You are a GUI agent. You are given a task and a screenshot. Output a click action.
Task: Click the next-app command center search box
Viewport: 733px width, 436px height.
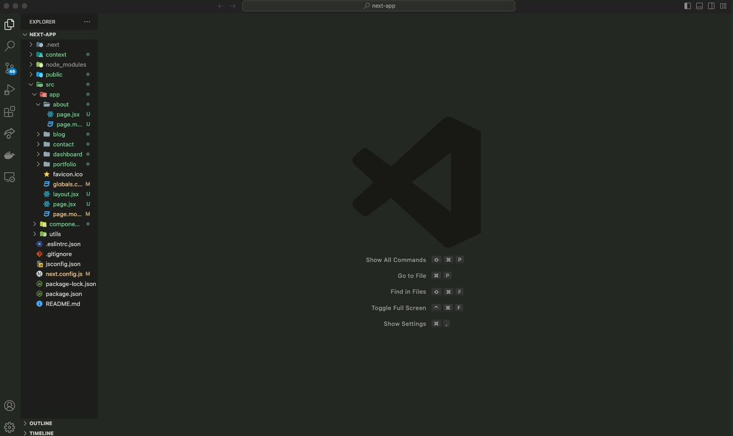(379, 6)
